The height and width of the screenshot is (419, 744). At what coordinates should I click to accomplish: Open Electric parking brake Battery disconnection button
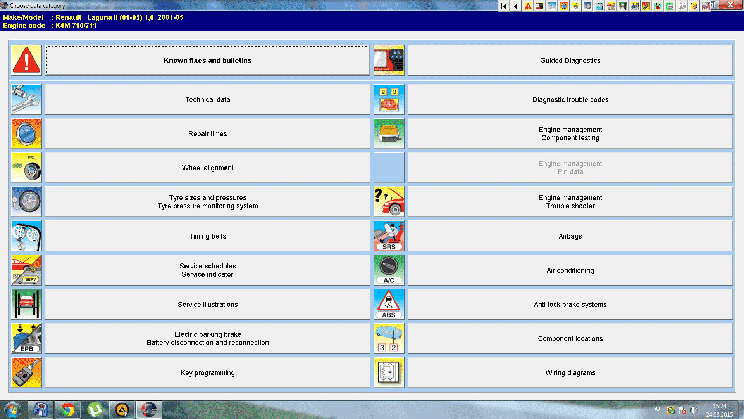tap(207, 338)
